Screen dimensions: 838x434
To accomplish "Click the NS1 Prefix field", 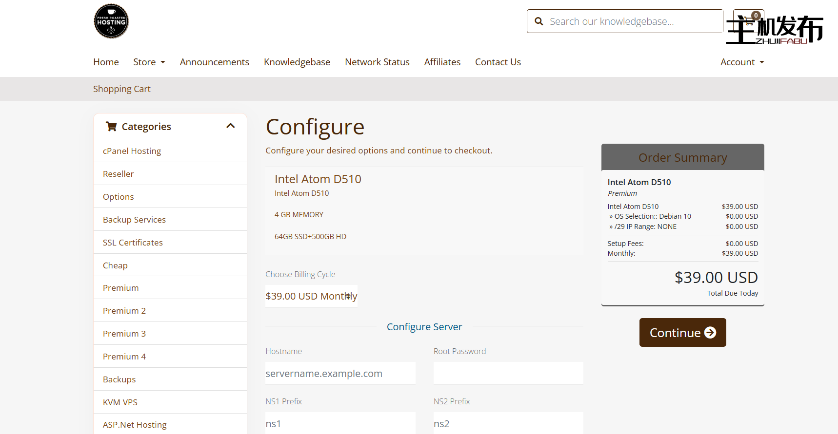I will point(340,423).
